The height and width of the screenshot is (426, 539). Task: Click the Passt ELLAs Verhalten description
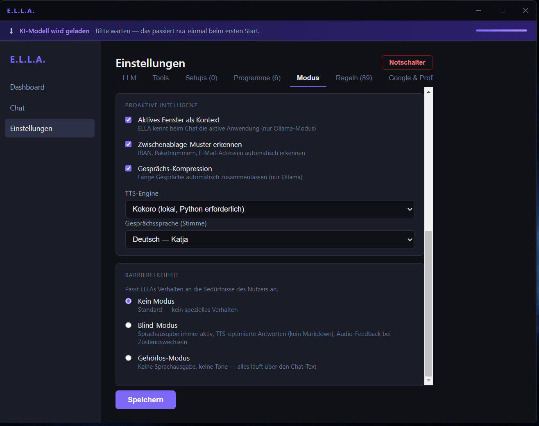tap(202, 289)
